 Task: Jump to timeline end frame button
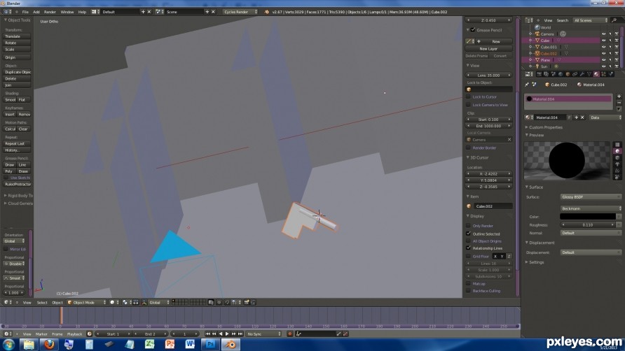(240, 334)
